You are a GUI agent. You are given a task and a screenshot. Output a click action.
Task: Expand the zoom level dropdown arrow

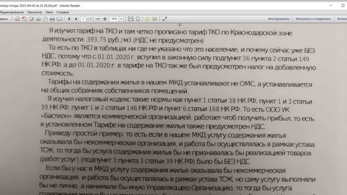121,19
